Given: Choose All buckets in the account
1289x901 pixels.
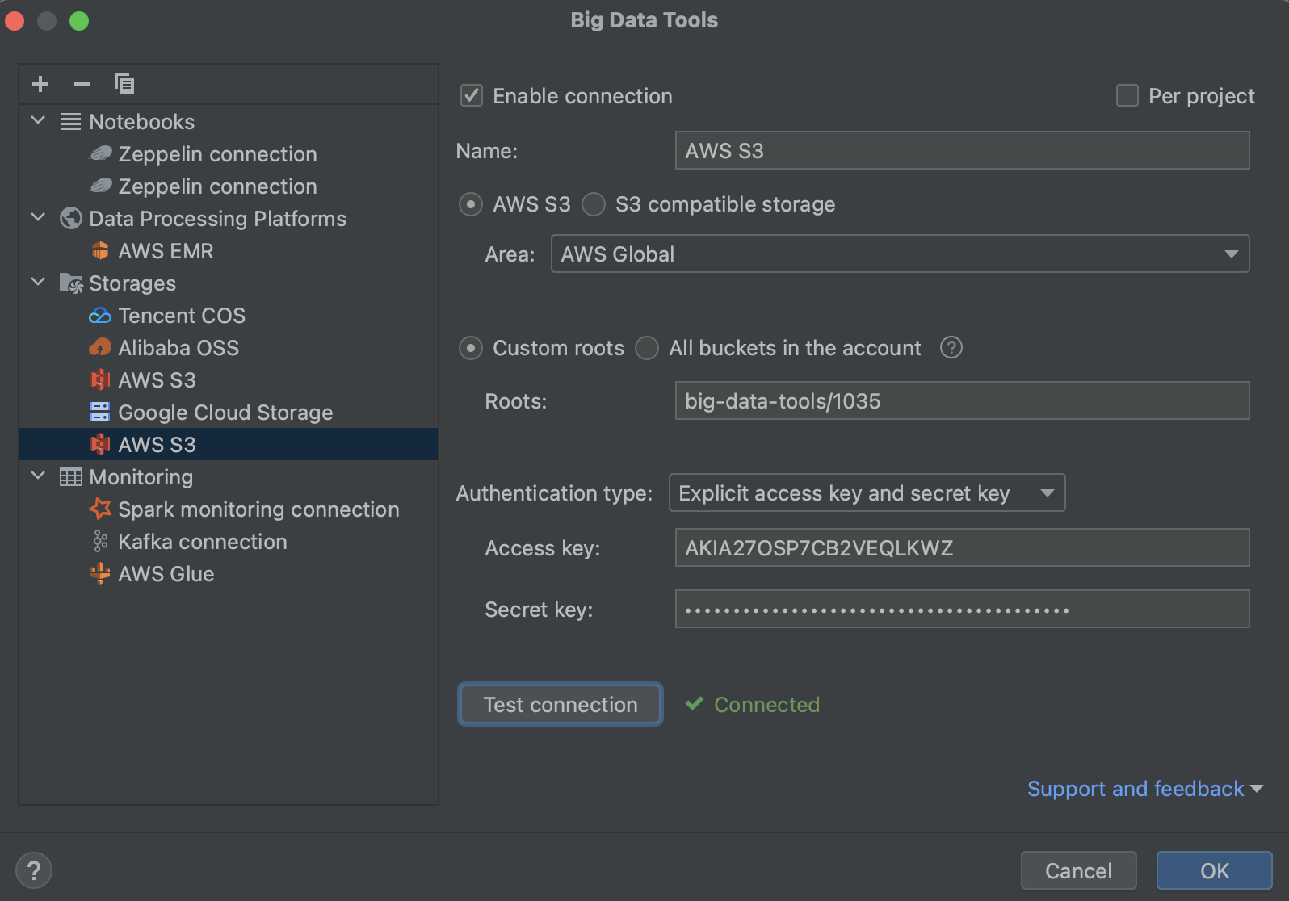Looking at the screenshot, I should [x=647, y=348].
